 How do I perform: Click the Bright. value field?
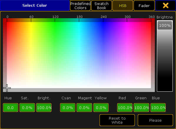click(44, 108)
